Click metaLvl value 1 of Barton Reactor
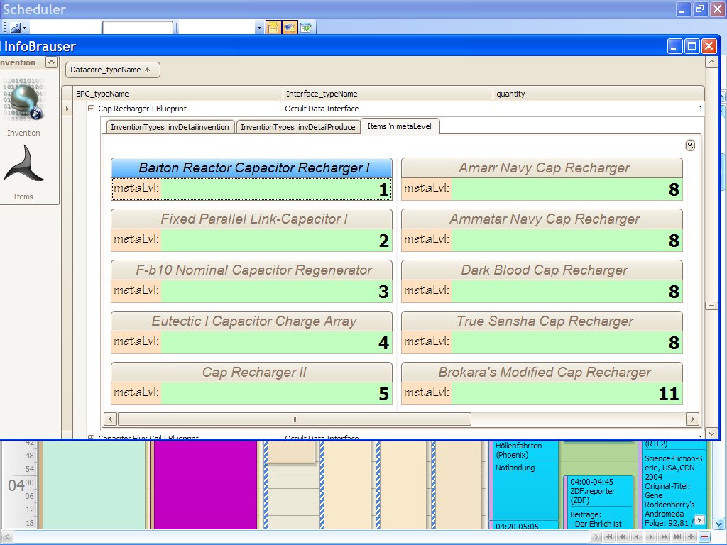Image resolution: width=727 pixels, height=545 pixels. click(276, 189)
